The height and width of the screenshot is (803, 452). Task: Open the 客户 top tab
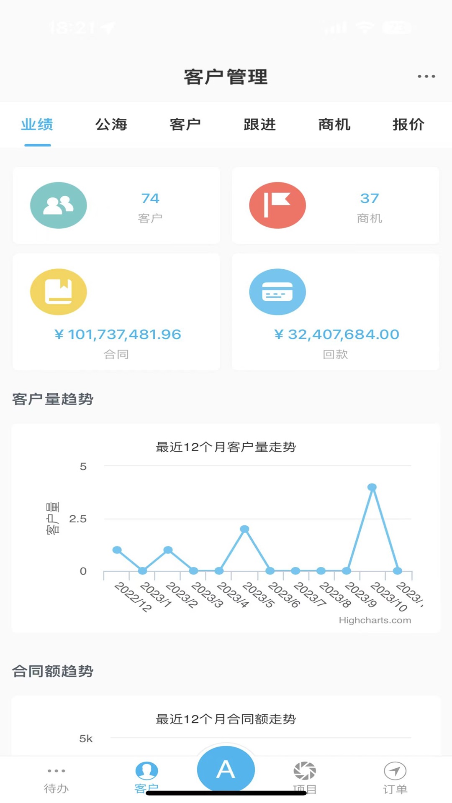pyautogui.click(x=185, y=125)
